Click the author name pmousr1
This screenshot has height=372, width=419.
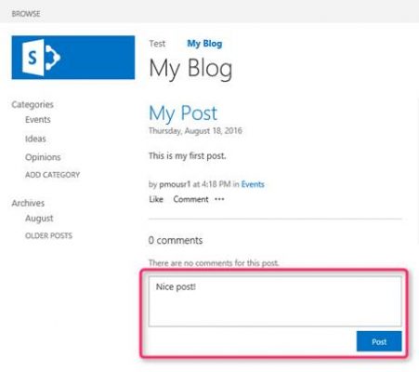(x=175, y=184)
